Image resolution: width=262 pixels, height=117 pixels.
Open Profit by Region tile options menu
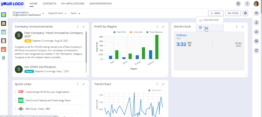coord(157,27)
